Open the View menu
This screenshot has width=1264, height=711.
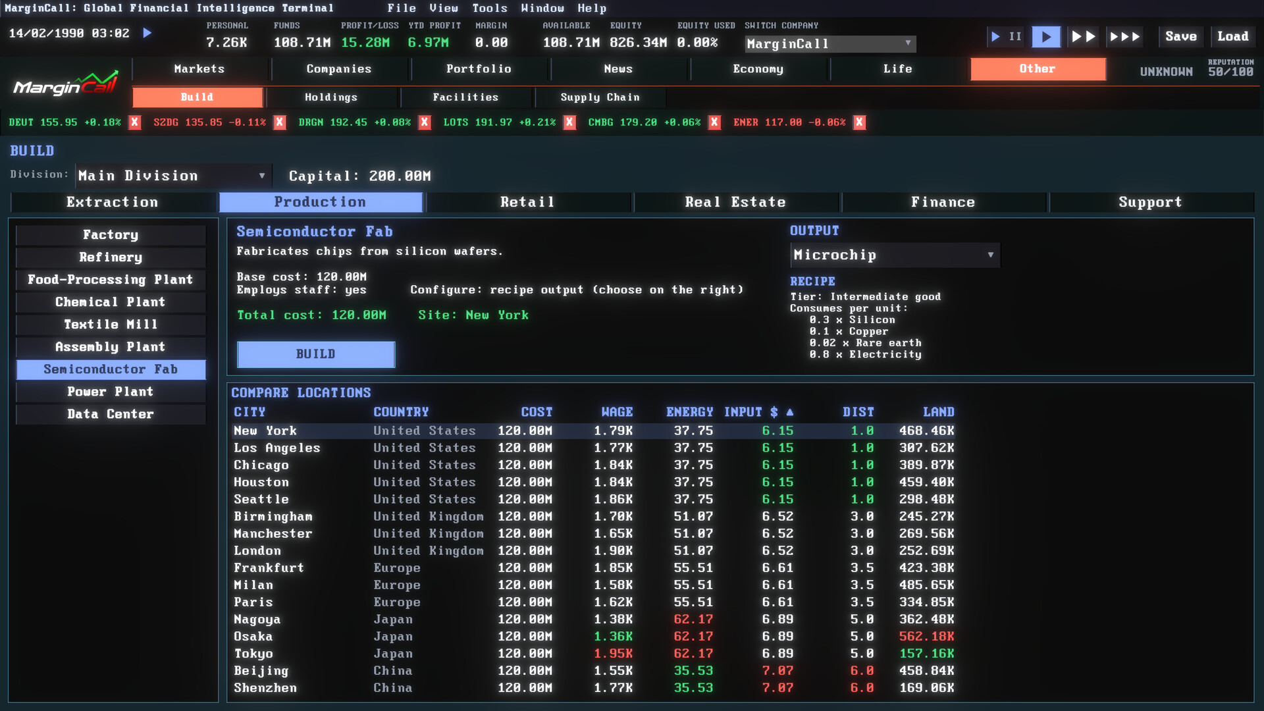[444, 9]
